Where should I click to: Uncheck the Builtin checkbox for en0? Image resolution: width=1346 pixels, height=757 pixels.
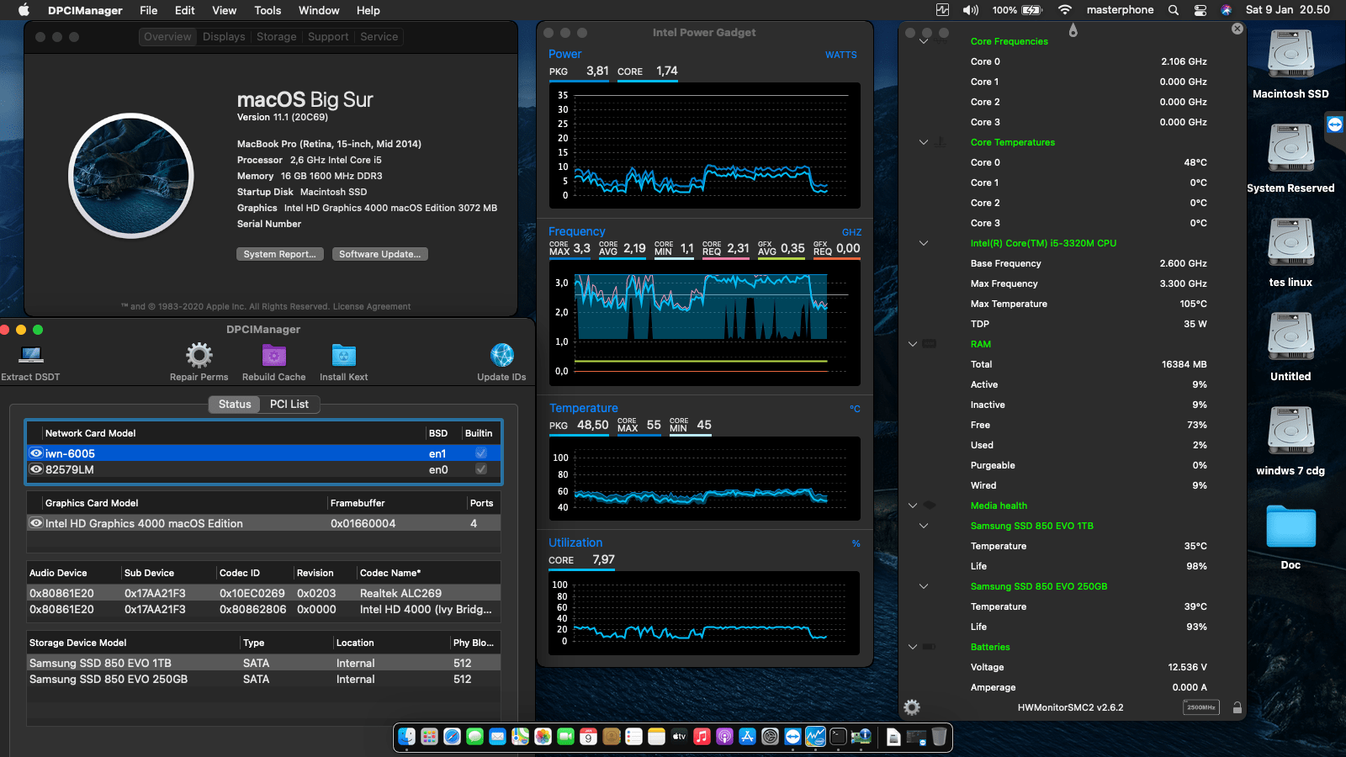pyautogui.click(x=480, y=469)
